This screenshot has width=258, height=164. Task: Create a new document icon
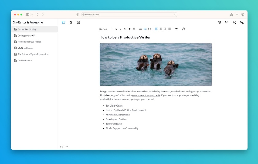tap(79, 22)
